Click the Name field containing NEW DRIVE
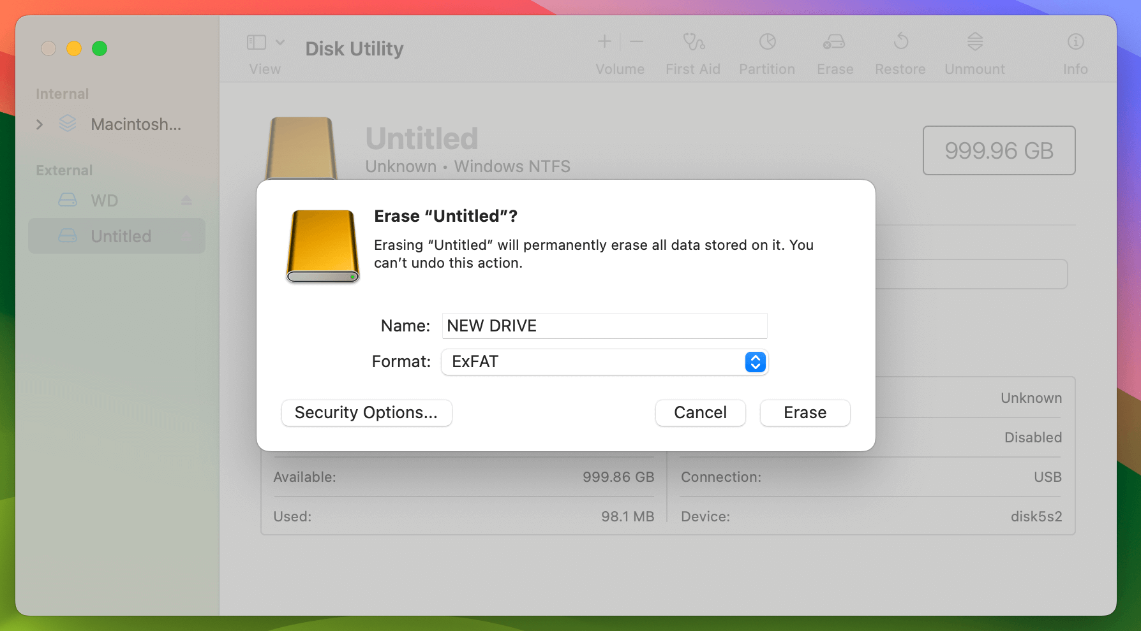The image size is (1141, 631). pyautogui.click(x=604, y=326)
